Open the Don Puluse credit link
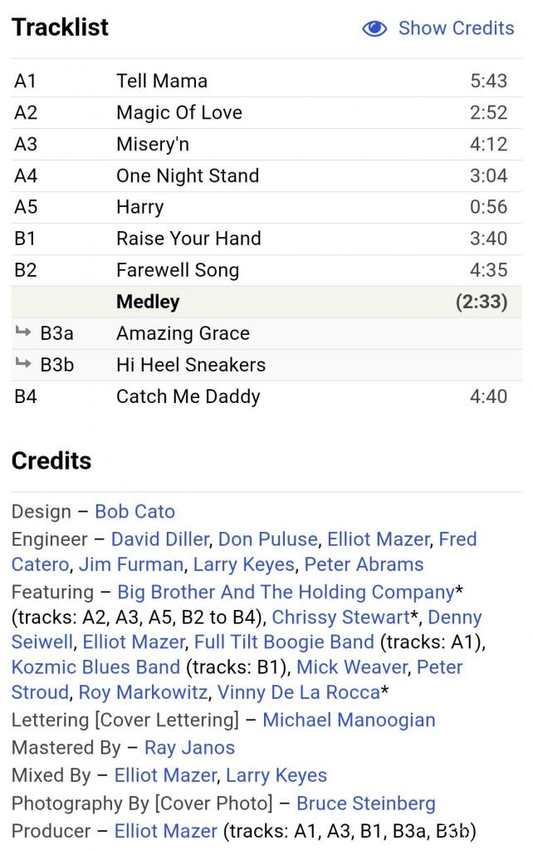The image size is (533, 851). click(x=268, y=539)
